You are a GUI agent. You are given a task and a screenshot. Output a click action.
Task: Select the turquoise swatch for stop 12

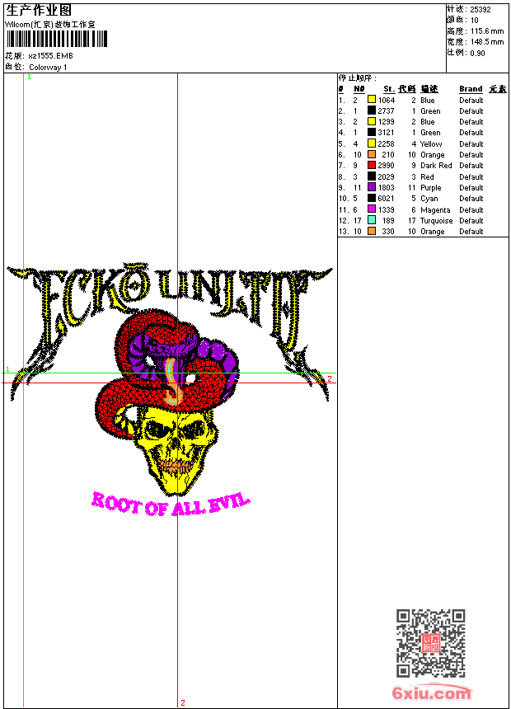tap(371, 220)
